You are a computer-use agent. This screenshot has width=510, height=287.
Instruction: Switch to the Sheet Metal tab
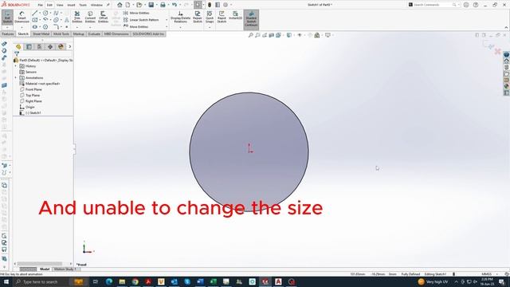(41, 33)
